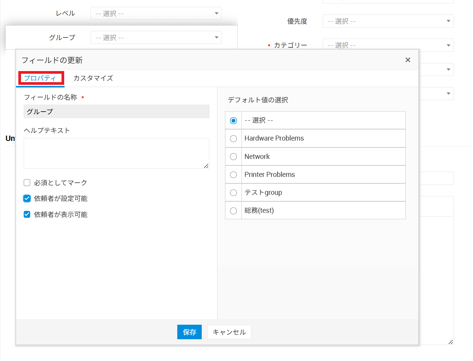
Task: Close the フィールドの更新 dialog with X
Action: click(408, 60)
